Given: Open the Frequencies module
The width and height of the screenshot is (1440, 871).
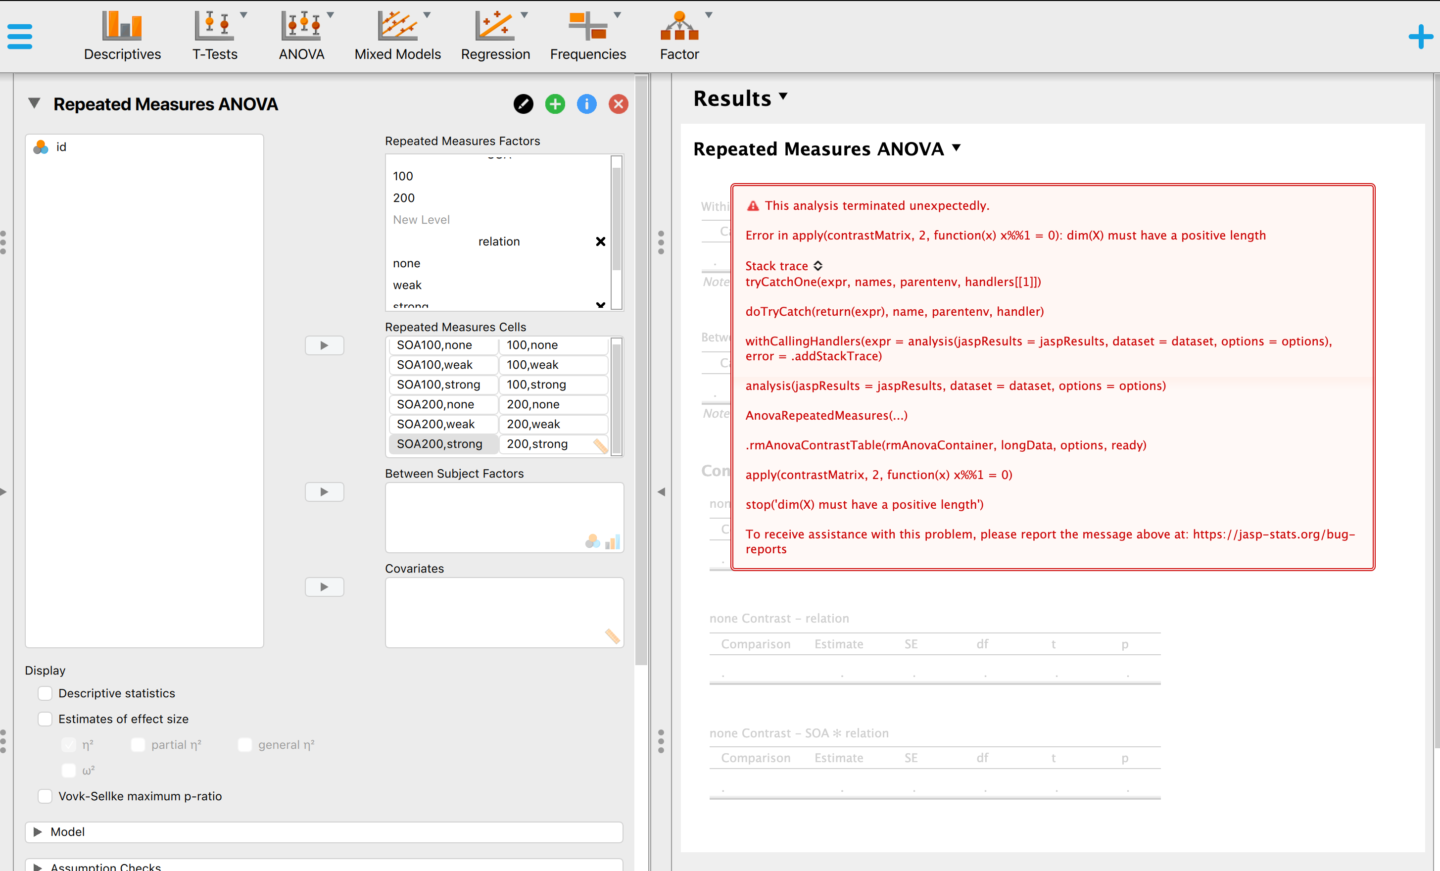Looking at the screenshot, I should [x=588, y=35].
